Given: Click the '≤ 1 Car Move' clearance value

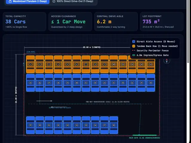Looking at the screenshot, I should pyautogui.click(x=68, y=22).
